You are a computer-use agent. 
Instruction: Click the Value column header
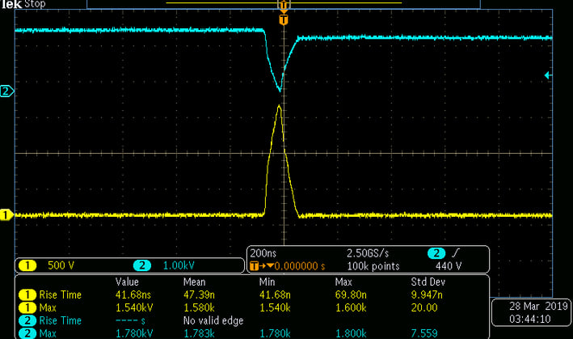coord(127,282)
